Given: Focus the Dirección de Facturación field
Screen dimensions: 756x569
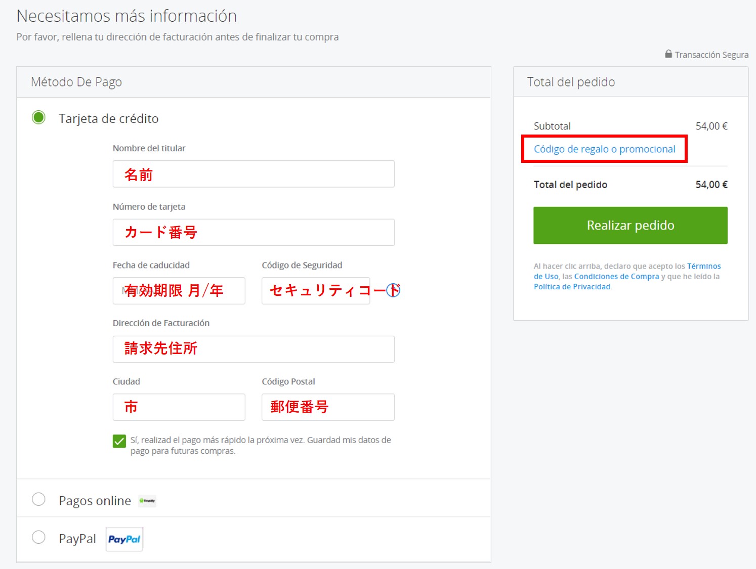Looking at the screenshot, I should (x=253, y=349).
